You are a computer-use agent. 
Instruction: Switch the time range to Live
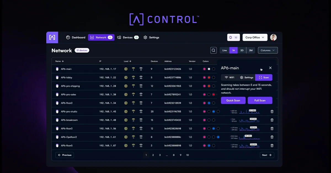[225, 50]
